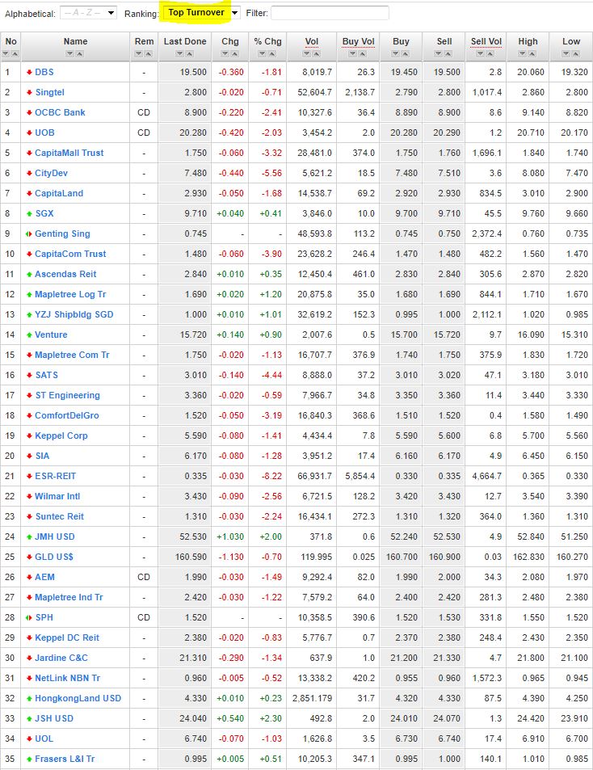Open the CityDev stock link

(x=51, y=173)
